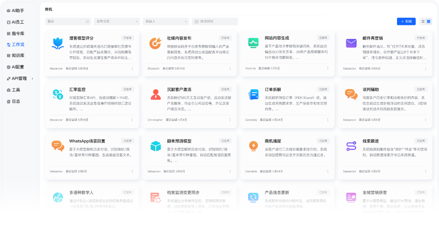Click the 社媒内容发布 target icon
439x247 pixels.
155,43
